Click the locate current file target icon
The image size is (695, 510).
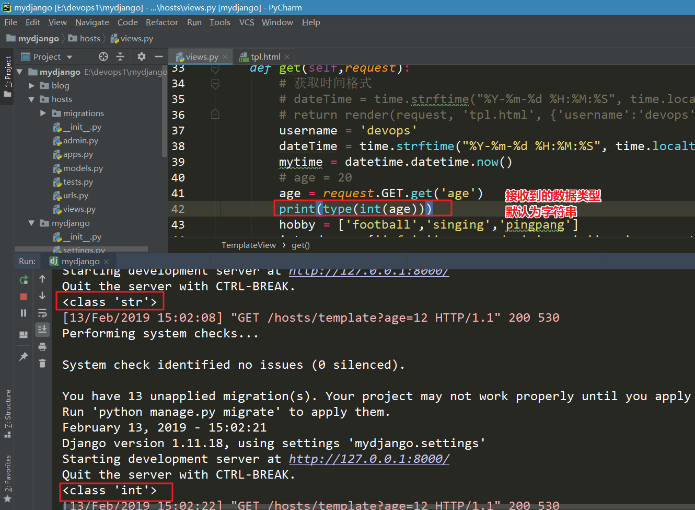103,56
